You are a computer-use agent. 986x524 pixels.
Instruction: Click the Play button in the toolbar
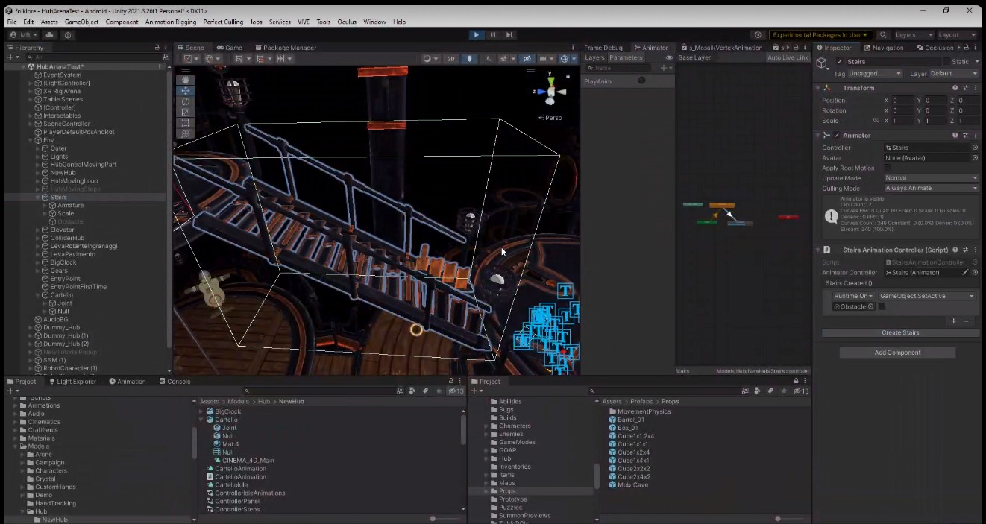point(477,35)
